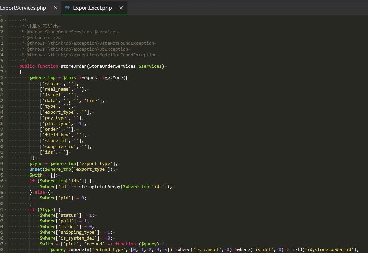Fold the if ($type) block

point(6,209)
